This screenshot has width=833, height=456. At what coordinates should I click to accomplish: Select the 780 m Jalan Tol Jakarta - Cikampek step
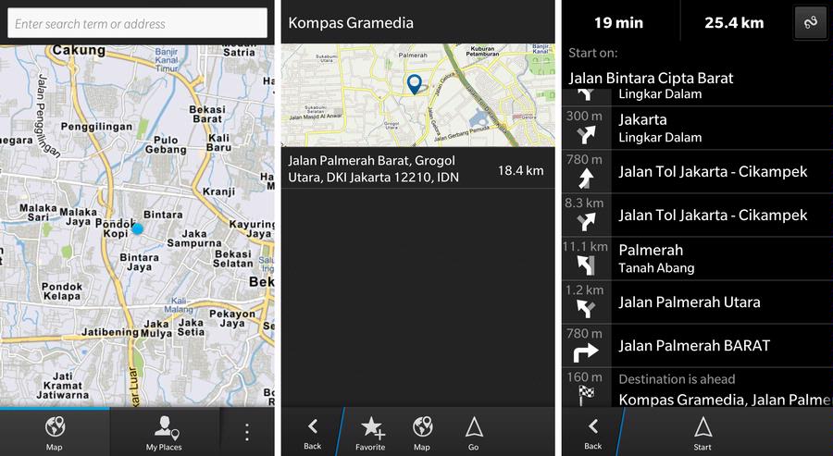[697, 171]
